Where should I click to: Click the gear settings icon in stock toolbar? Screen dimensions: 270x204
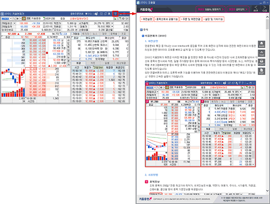pos(123,19)
